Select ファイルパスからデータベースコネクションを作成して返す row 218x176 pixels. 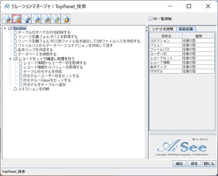click(65, 46)
